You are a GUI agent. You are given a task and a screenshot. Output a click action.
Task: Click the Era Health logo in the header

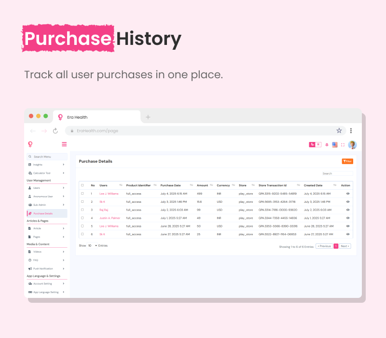pyautogui.click(x=30, y=144)
